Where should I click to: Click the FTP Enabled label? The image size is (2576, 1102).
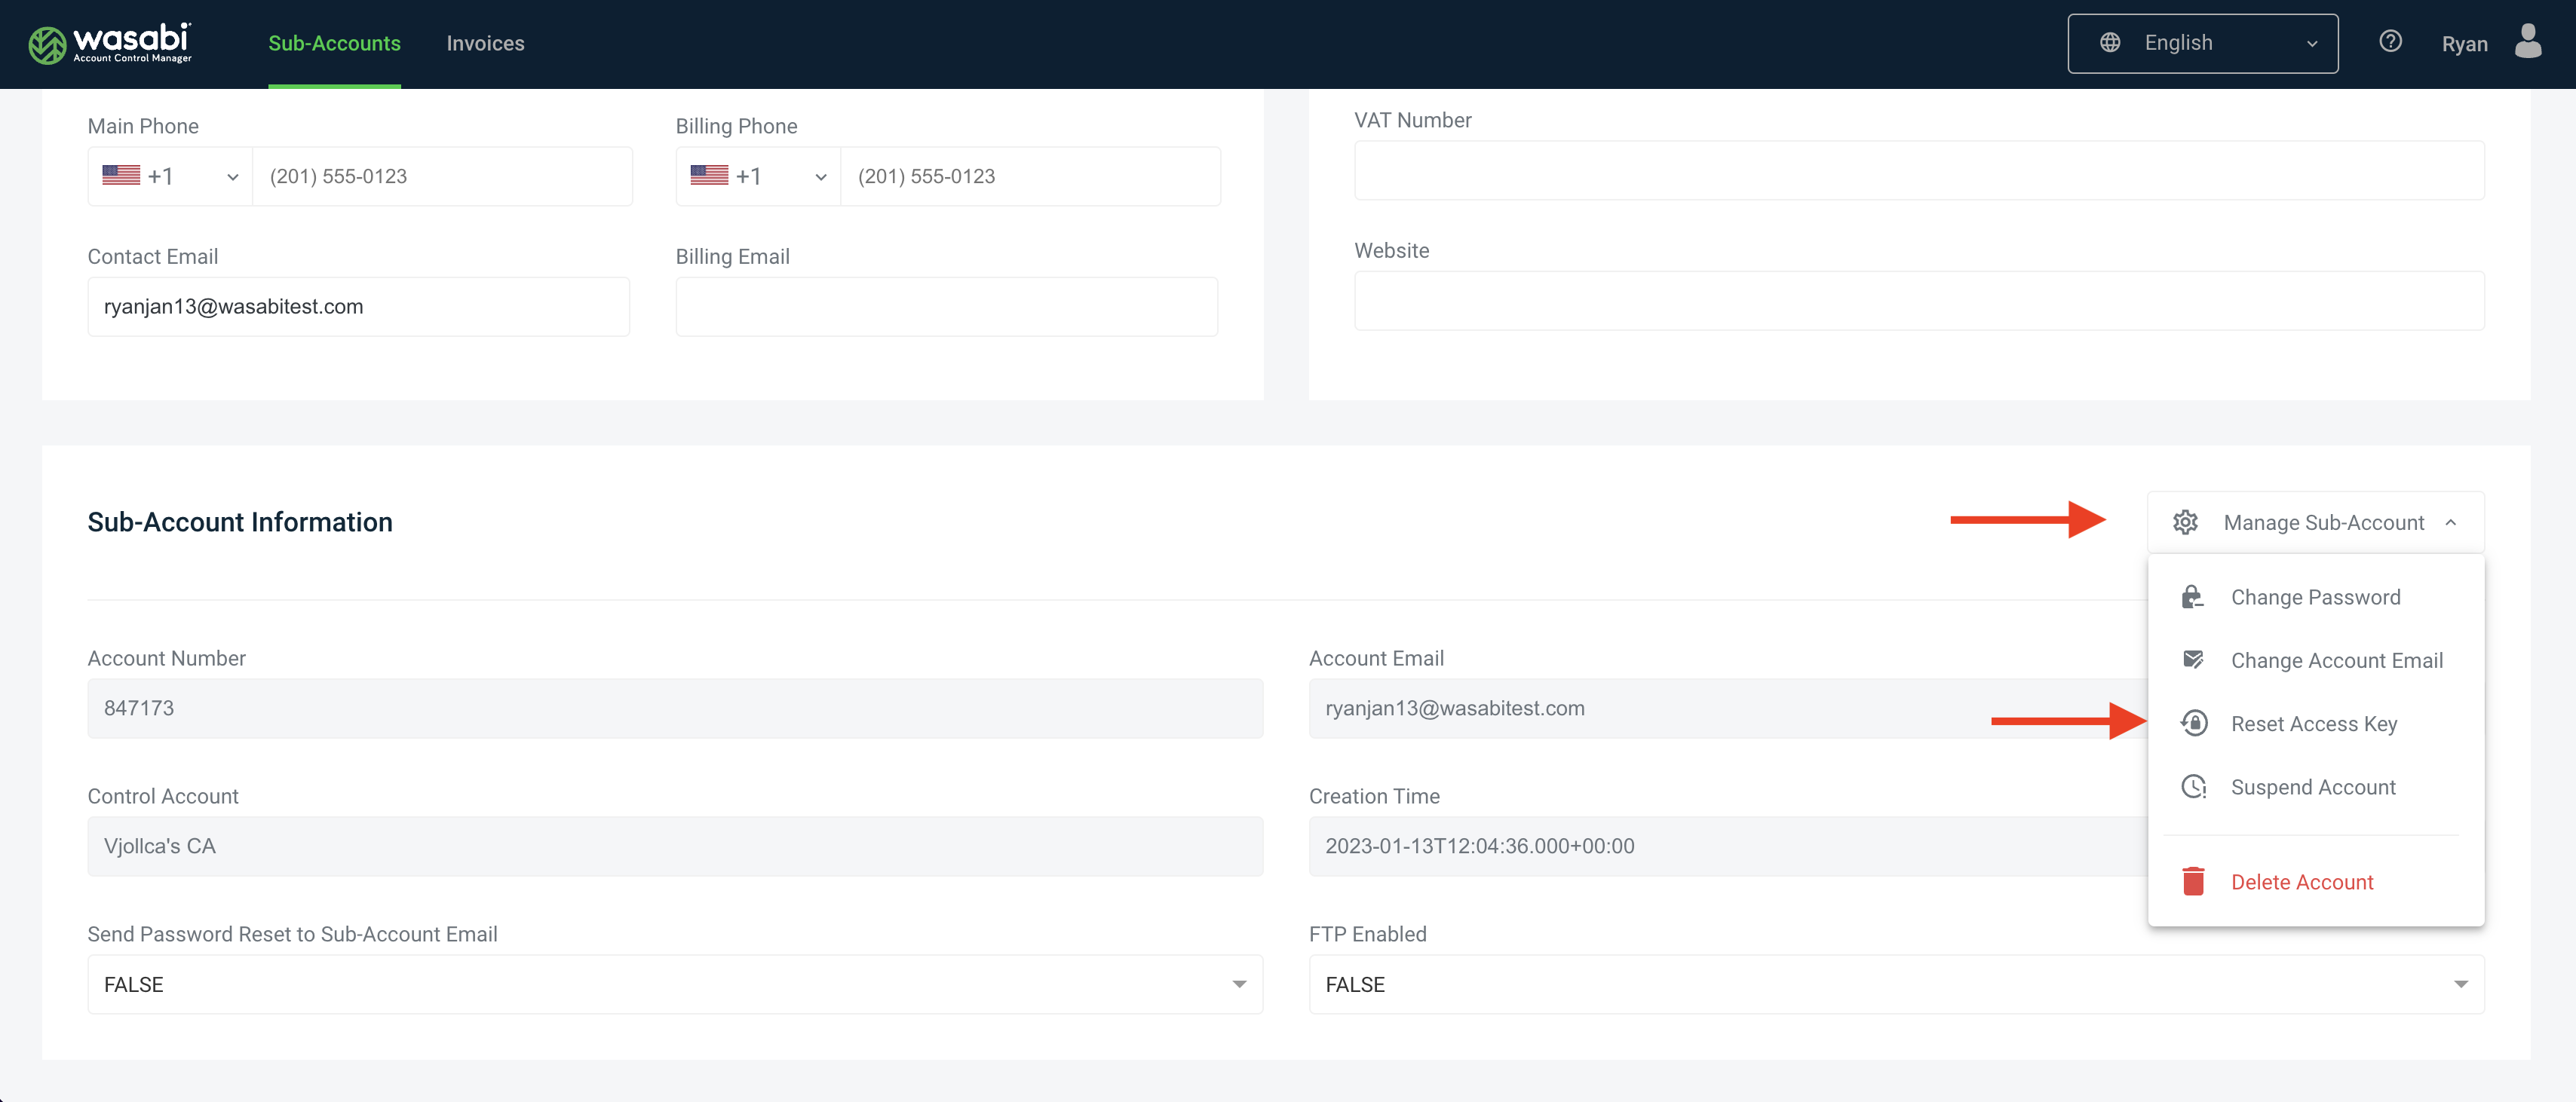[1367, 934]
